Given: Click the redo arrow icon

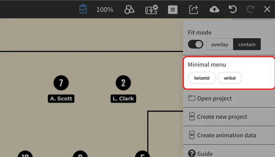Looking at the screenshot, I should click(x=251, y=9).
